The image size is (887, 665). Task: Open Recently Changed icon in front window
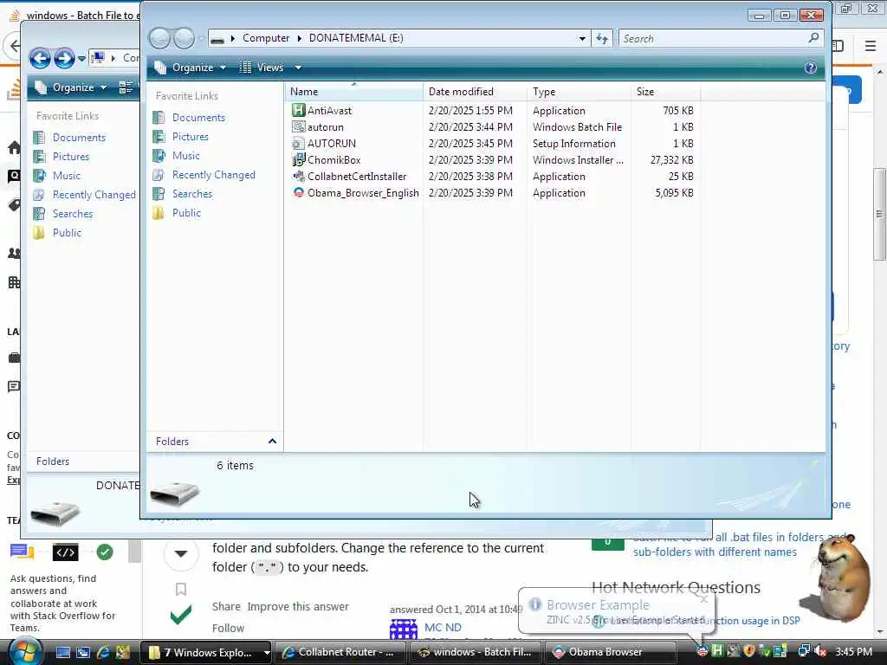159,175
